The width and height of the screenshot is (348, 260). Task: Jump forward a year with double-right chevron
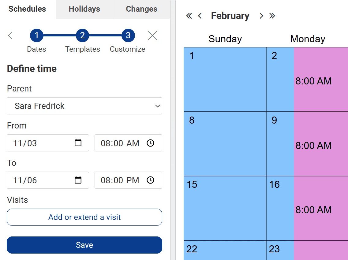click(x=272, y=16)
